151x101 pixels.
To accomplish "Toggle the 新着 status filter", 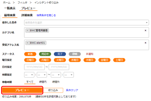I will tap(30, 54).
